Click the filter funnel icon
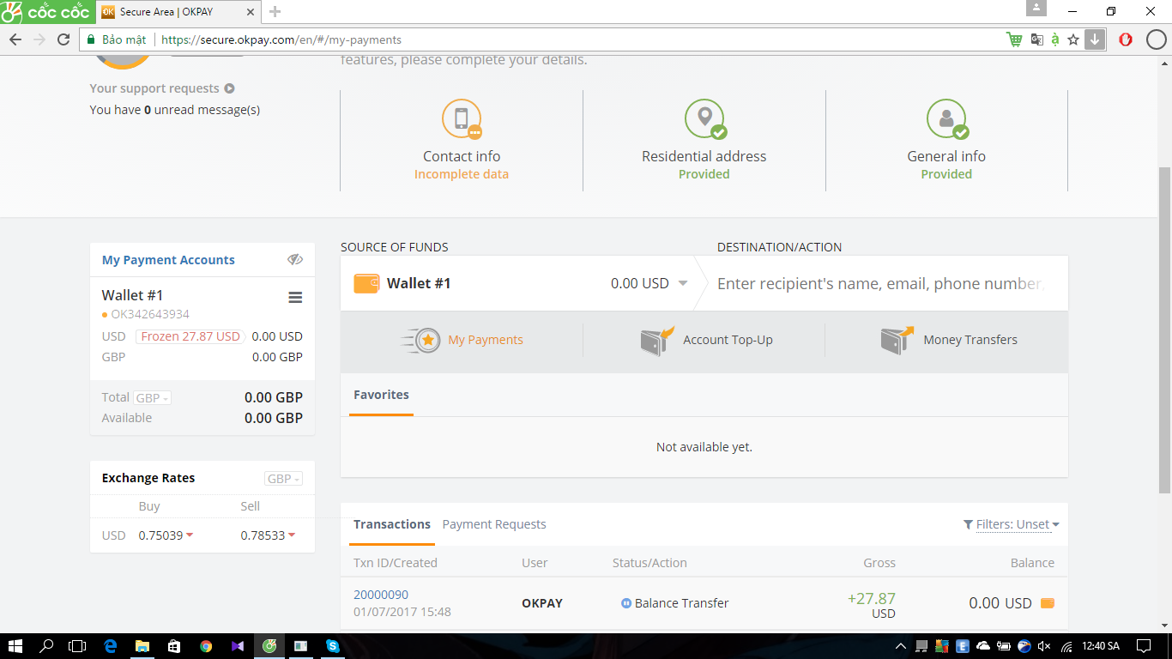This screenshot has width=1172, height=659. pyautogui.click(x=968, y=524)
